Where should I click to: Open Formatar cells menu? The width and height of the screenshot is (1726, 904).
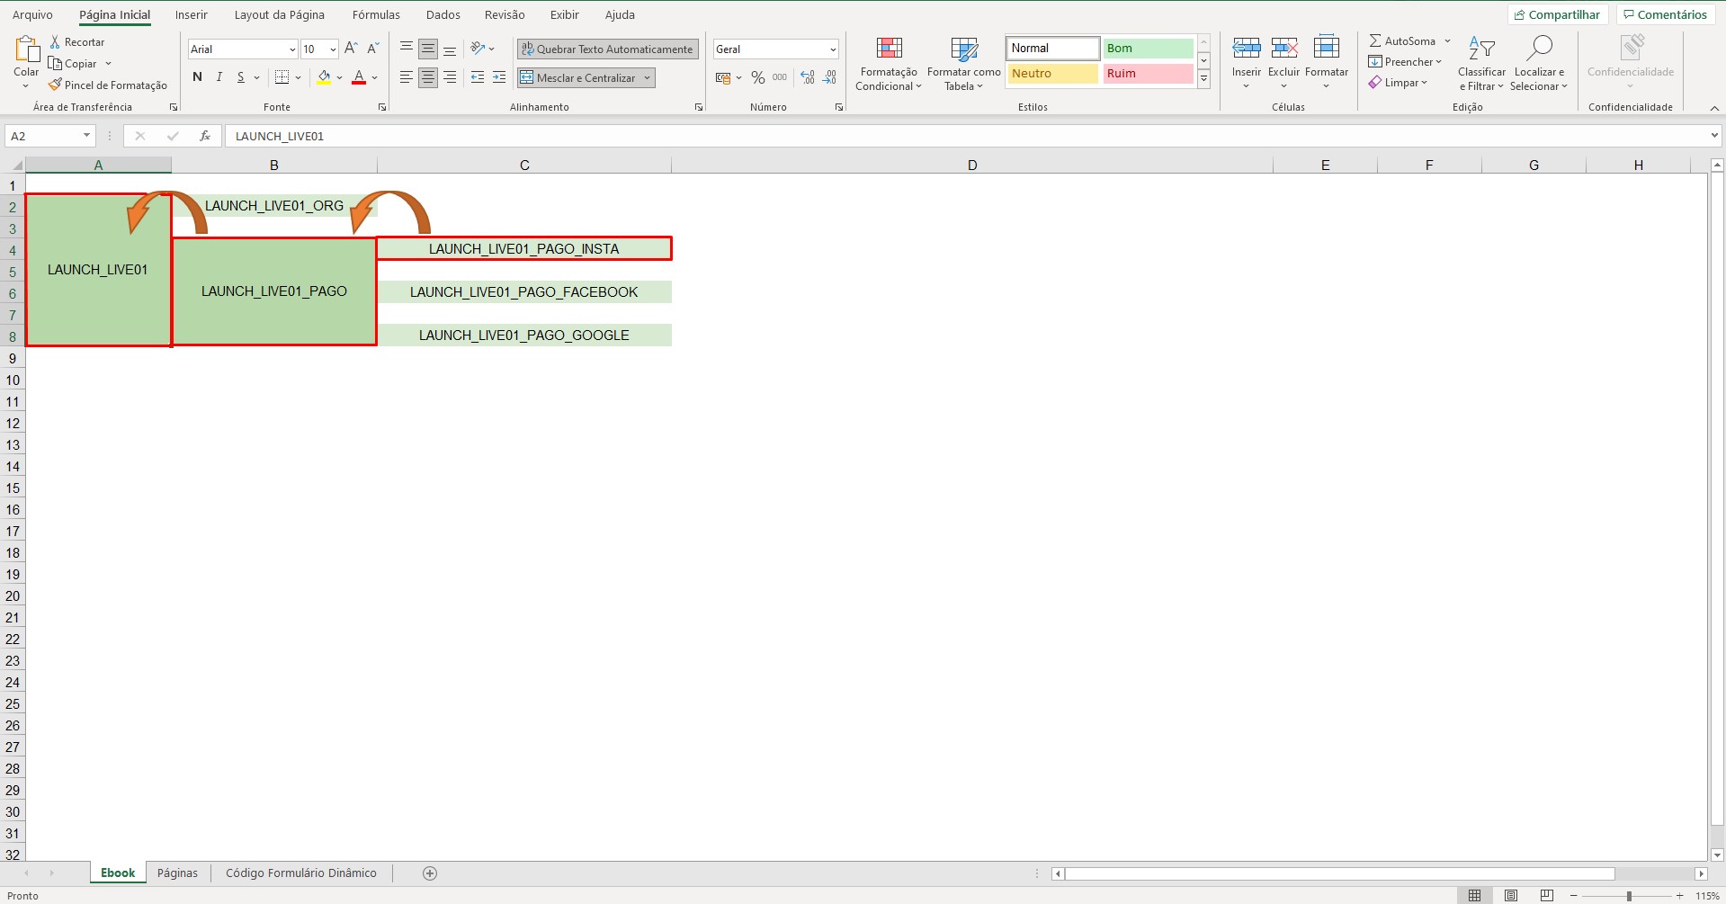coord(1327,63)
